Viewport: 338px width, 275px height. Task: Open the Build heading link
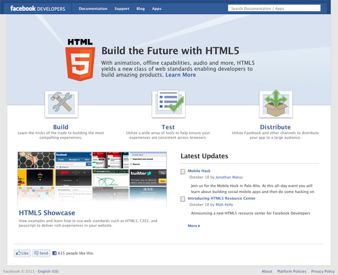coord(60,127)
